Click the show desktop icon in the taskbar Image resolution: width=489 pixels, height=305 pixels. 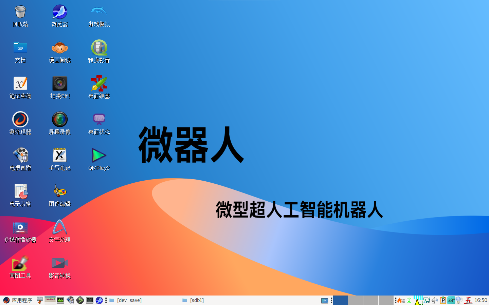tap(325, 300)
